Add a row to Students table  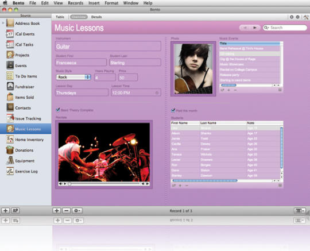coord(180,186)
